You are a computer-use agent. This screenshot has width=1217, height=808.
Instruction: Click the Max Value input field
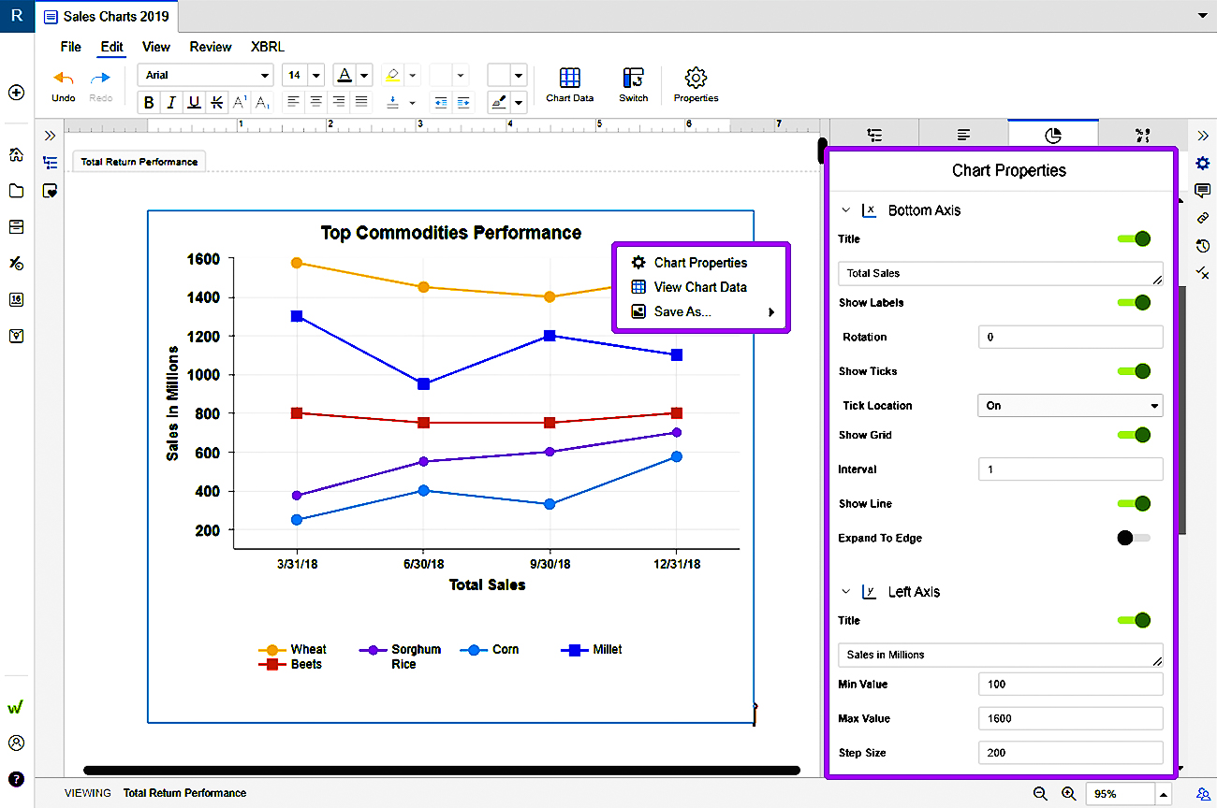1070,718
